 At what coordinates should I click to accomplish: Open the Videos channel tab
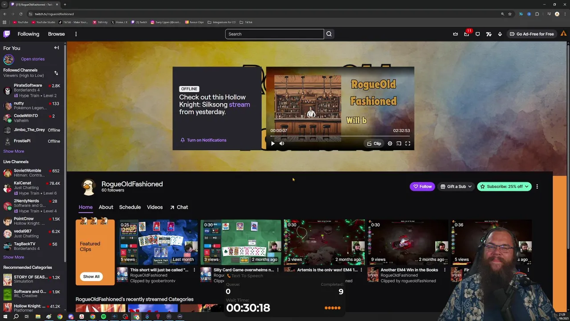(x=155, y=207)
